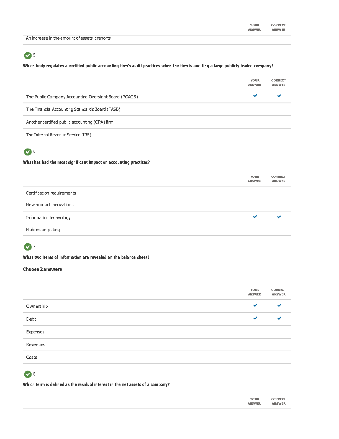The image size is (339, 439).
Task: Click green correct badge beside question 8
Action: [x=28, y=374]
